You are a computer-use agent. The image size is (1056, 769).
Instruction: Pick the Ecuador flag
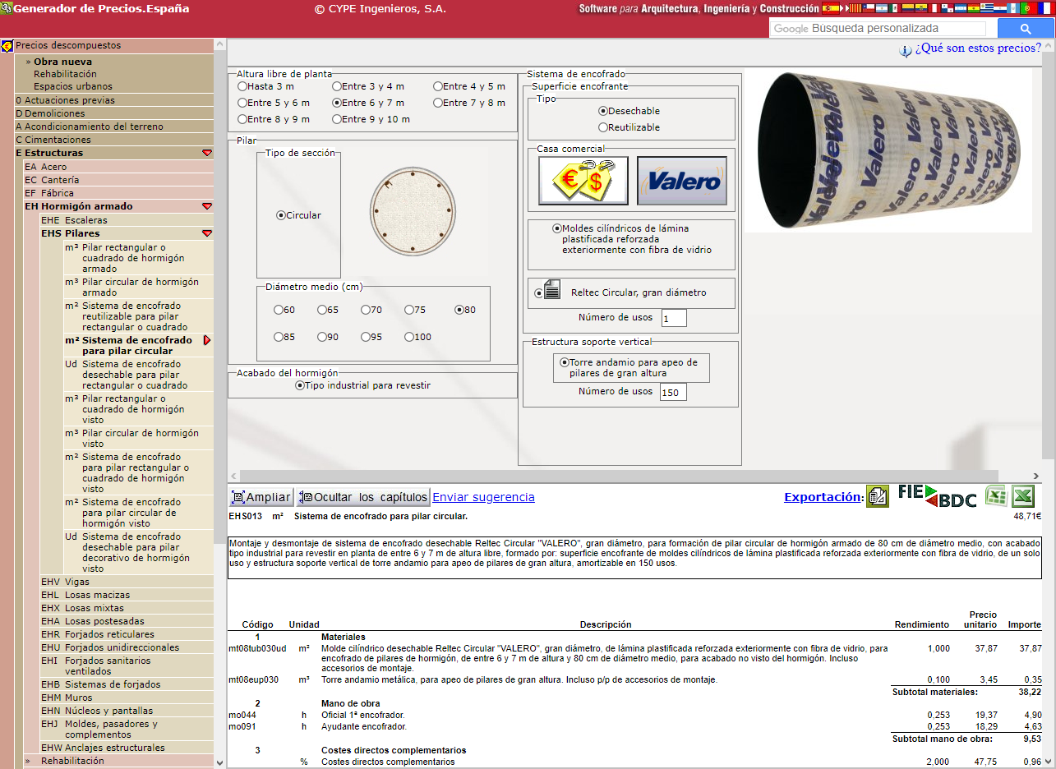coord(921,8)
